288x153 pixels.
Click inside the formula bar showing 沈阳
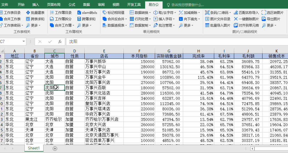pyautogui.click(x=177, y=42)
